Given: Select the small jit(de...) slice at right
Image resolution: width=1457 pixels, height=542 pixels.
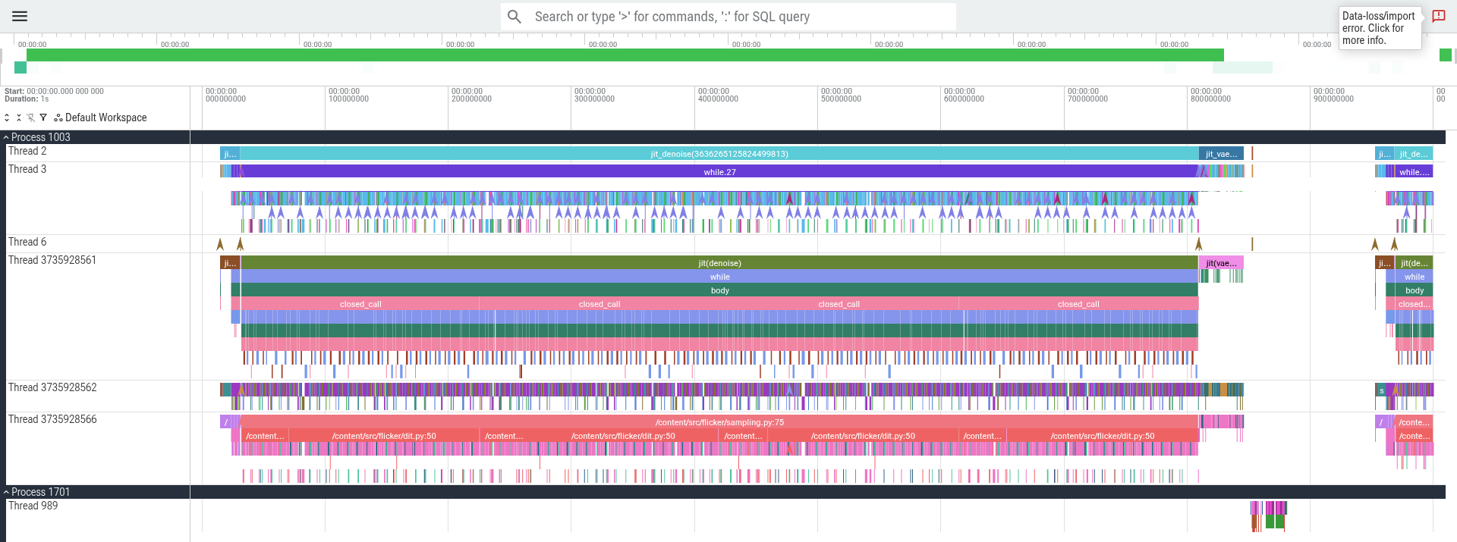Looking at the screenshot, I should (x=1415, y=263).
